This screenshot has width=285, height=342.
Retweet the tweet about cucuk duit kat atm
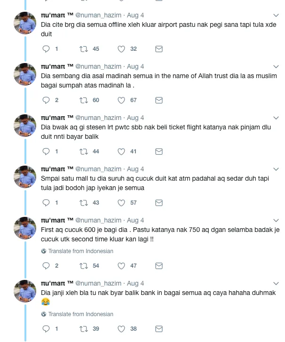pyautogui.click(x=85, y=203)
